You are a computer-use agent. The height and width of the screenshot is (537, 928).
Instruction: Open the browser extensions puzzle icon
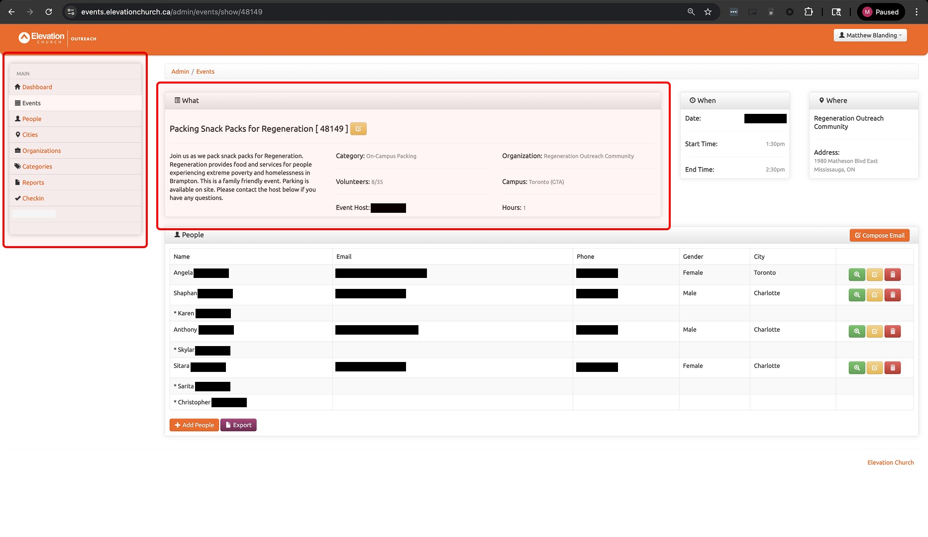pos(809,12)
